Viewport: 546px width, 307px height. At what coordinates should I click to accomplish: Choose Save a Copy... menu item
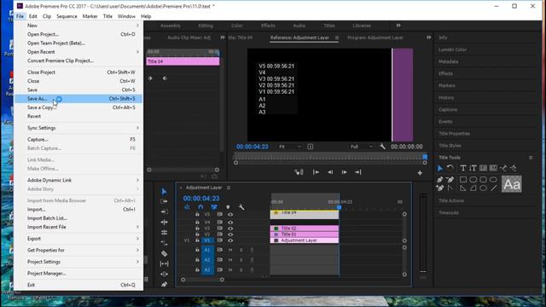point(78,107)
